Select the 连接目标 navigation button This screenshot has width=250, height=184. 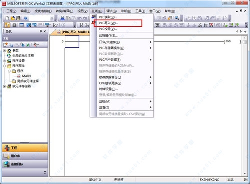25,164
